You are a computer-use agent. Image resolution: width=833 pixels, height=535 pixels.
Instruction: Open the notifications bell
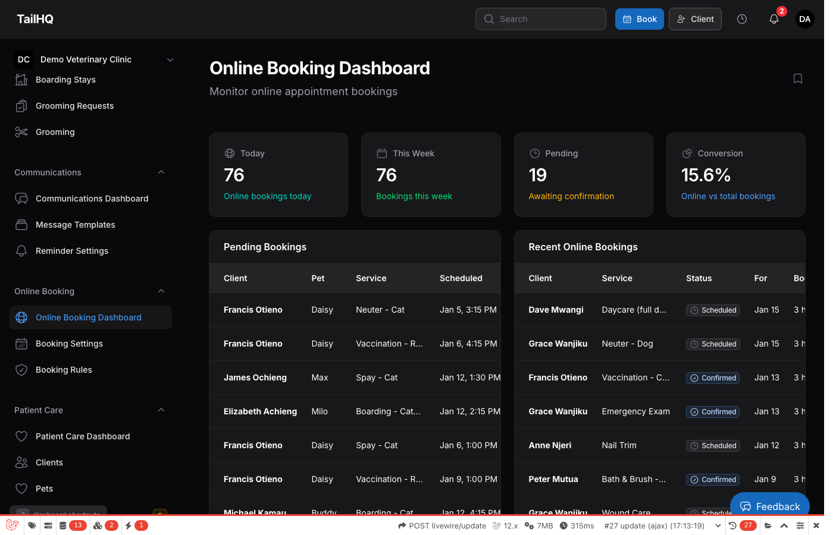pos(773,19)
